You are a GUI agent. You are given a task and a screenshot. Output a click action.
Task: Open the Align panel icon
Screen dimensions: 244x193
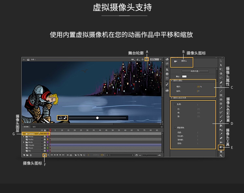coord(167,70)
